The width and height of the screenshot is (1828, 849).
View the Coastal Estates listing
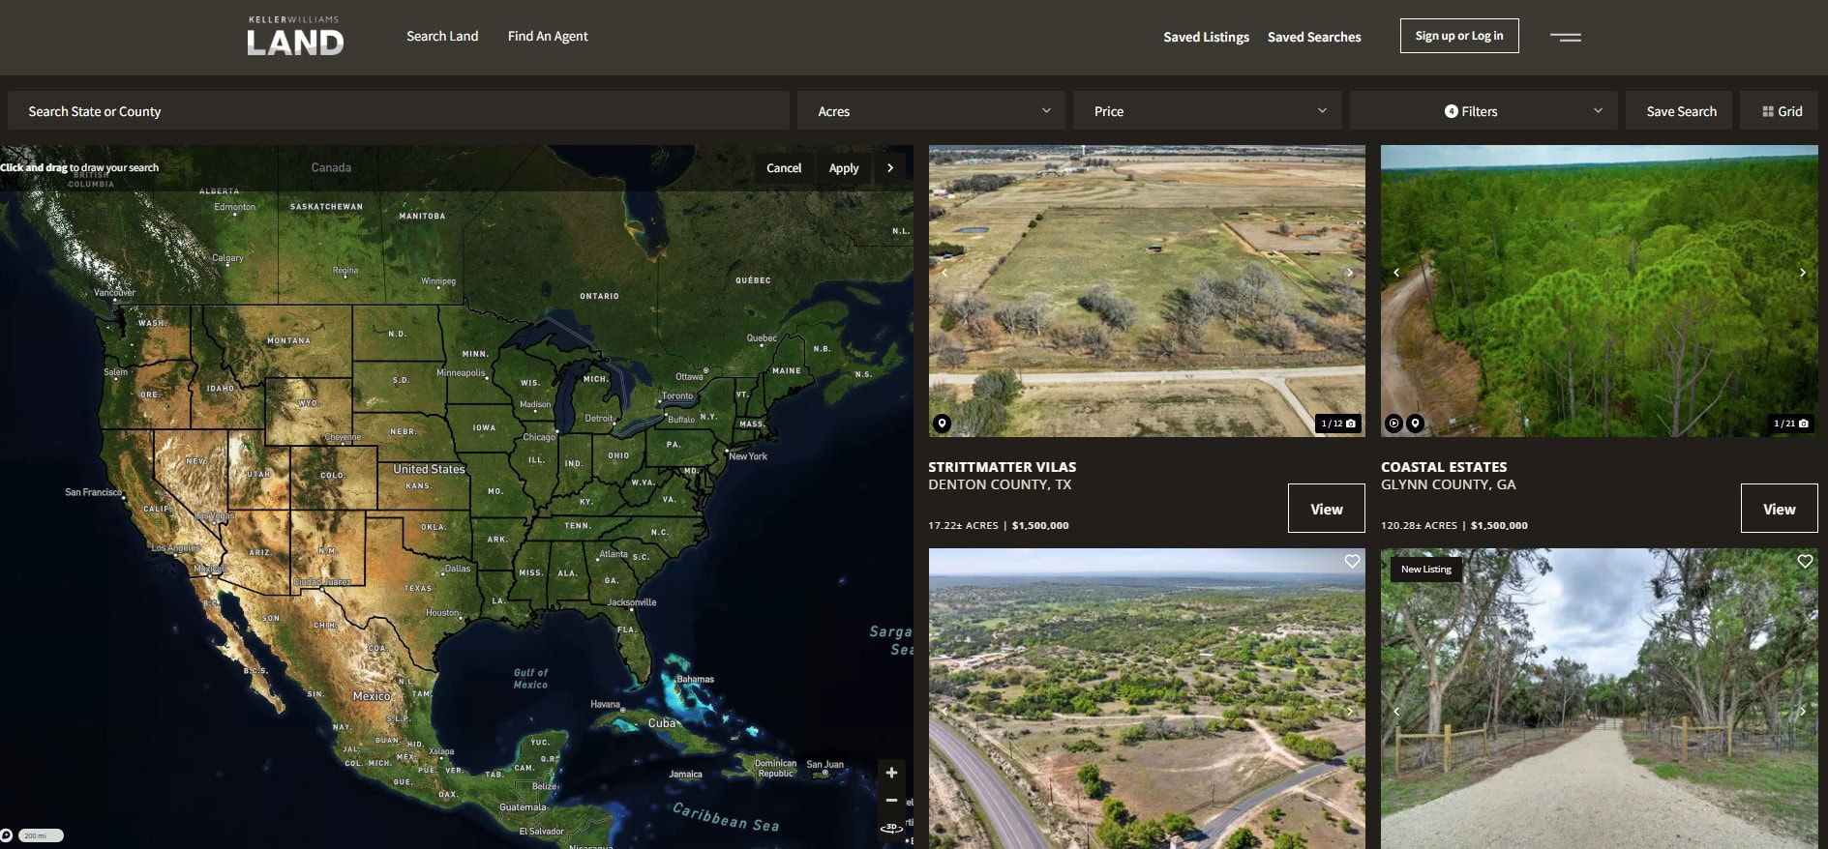pyautogui.click(x=1780, y=509)
